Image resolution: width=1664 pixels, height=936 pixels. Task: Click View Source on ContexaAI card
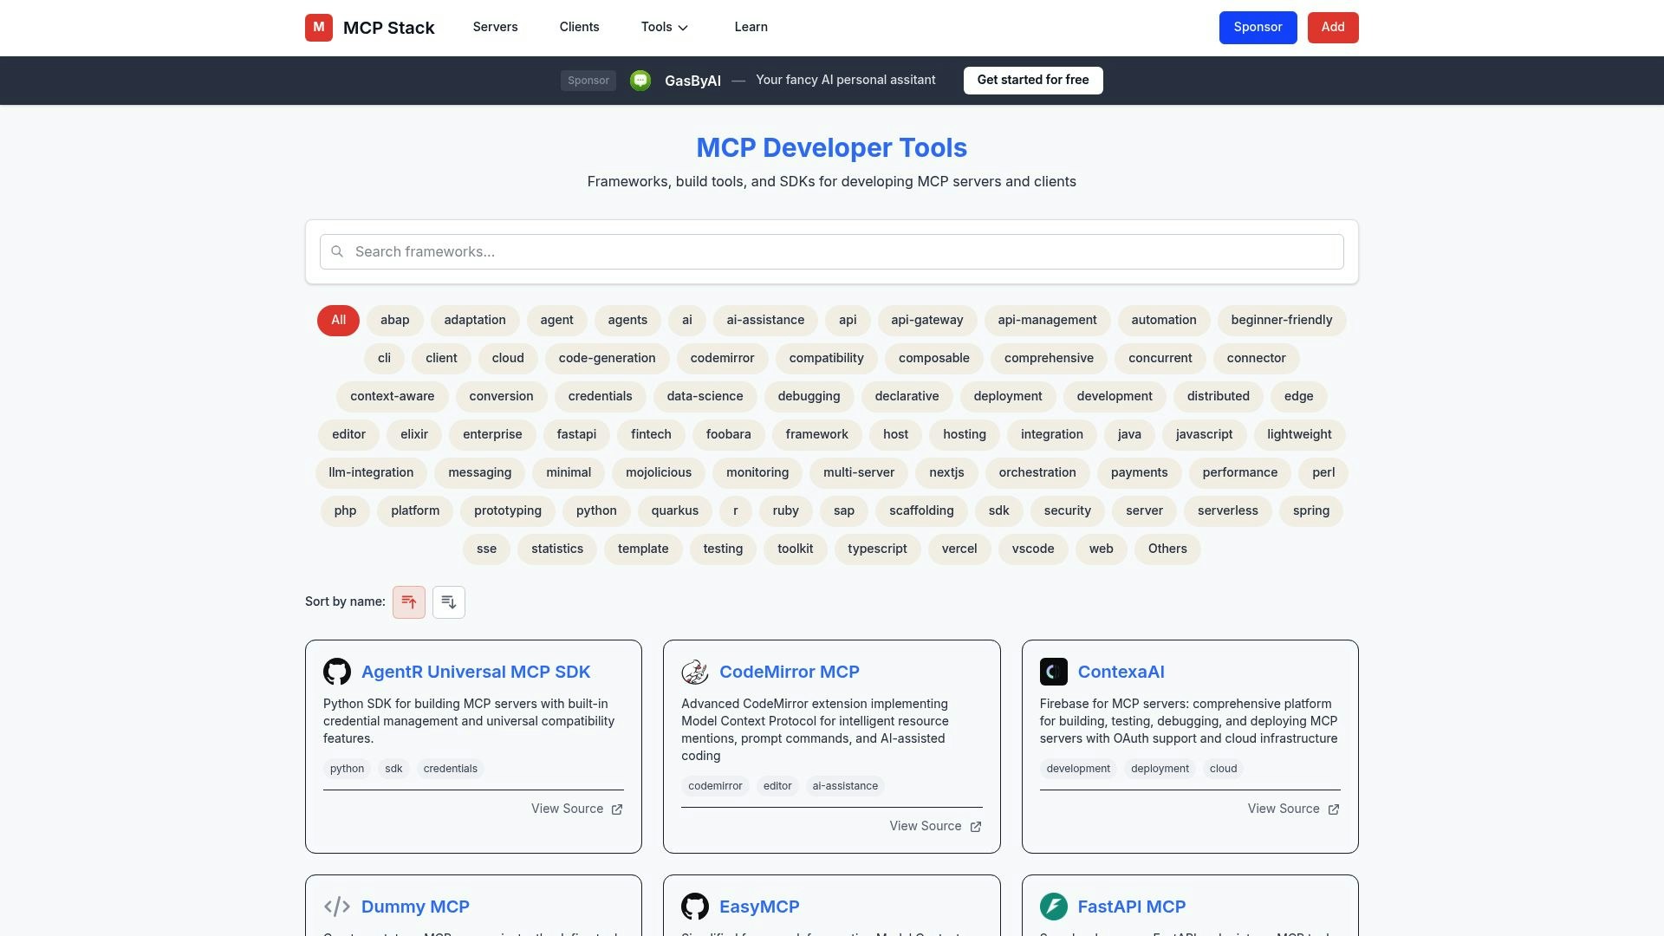click(1294, 809)
